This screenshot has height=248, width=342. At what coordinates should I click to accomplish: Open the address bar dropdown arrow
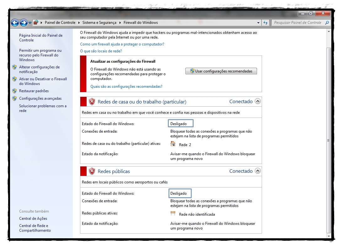[258, 23]
